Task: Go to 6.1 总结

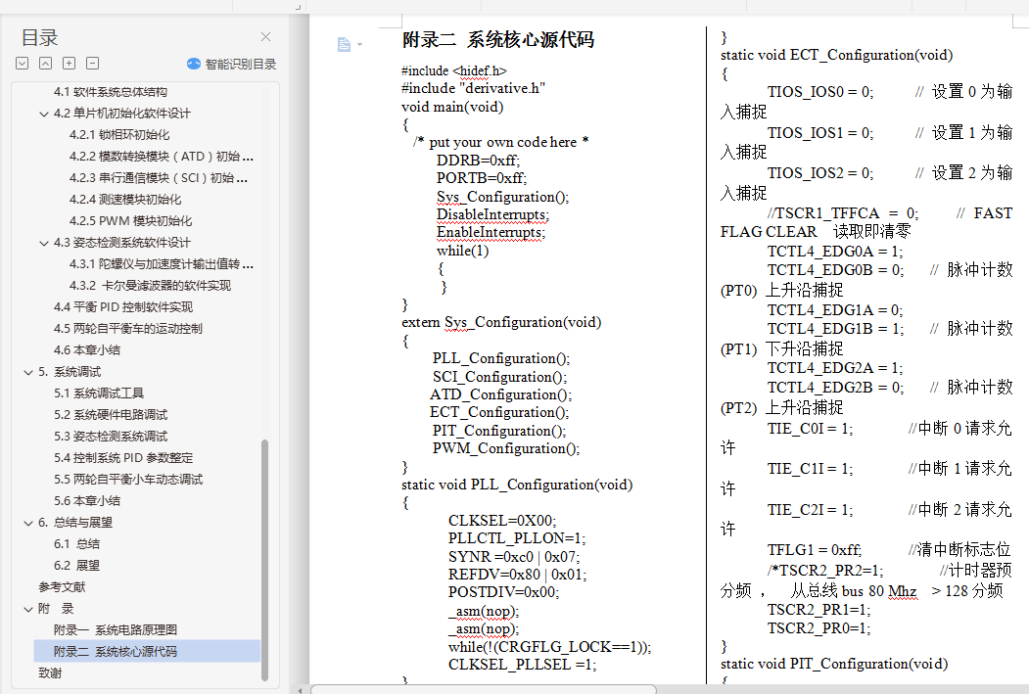Action: (76, 544)
